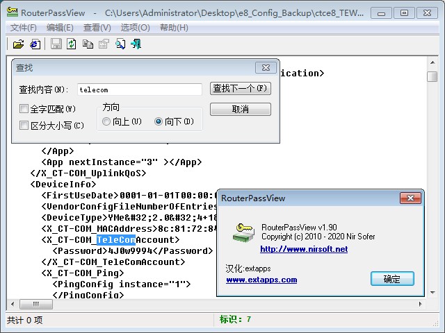
Task: Click the App nextInstance="3" line
Action: click(122, 162)
